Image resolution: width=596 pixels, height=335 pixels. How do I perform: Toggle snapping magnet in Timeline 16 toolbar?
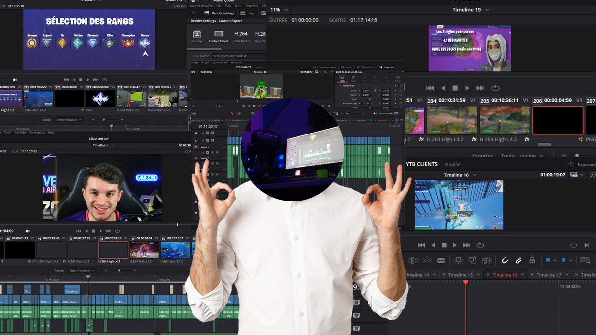click(505, 260)
